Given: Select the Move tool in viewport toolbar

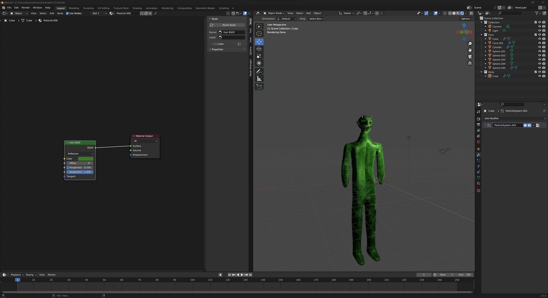Looking at the screenshot, I should point(259,42).
